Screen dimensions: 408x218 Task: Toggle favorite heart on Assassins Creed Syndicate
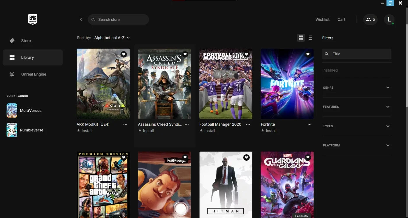(185, 54)
